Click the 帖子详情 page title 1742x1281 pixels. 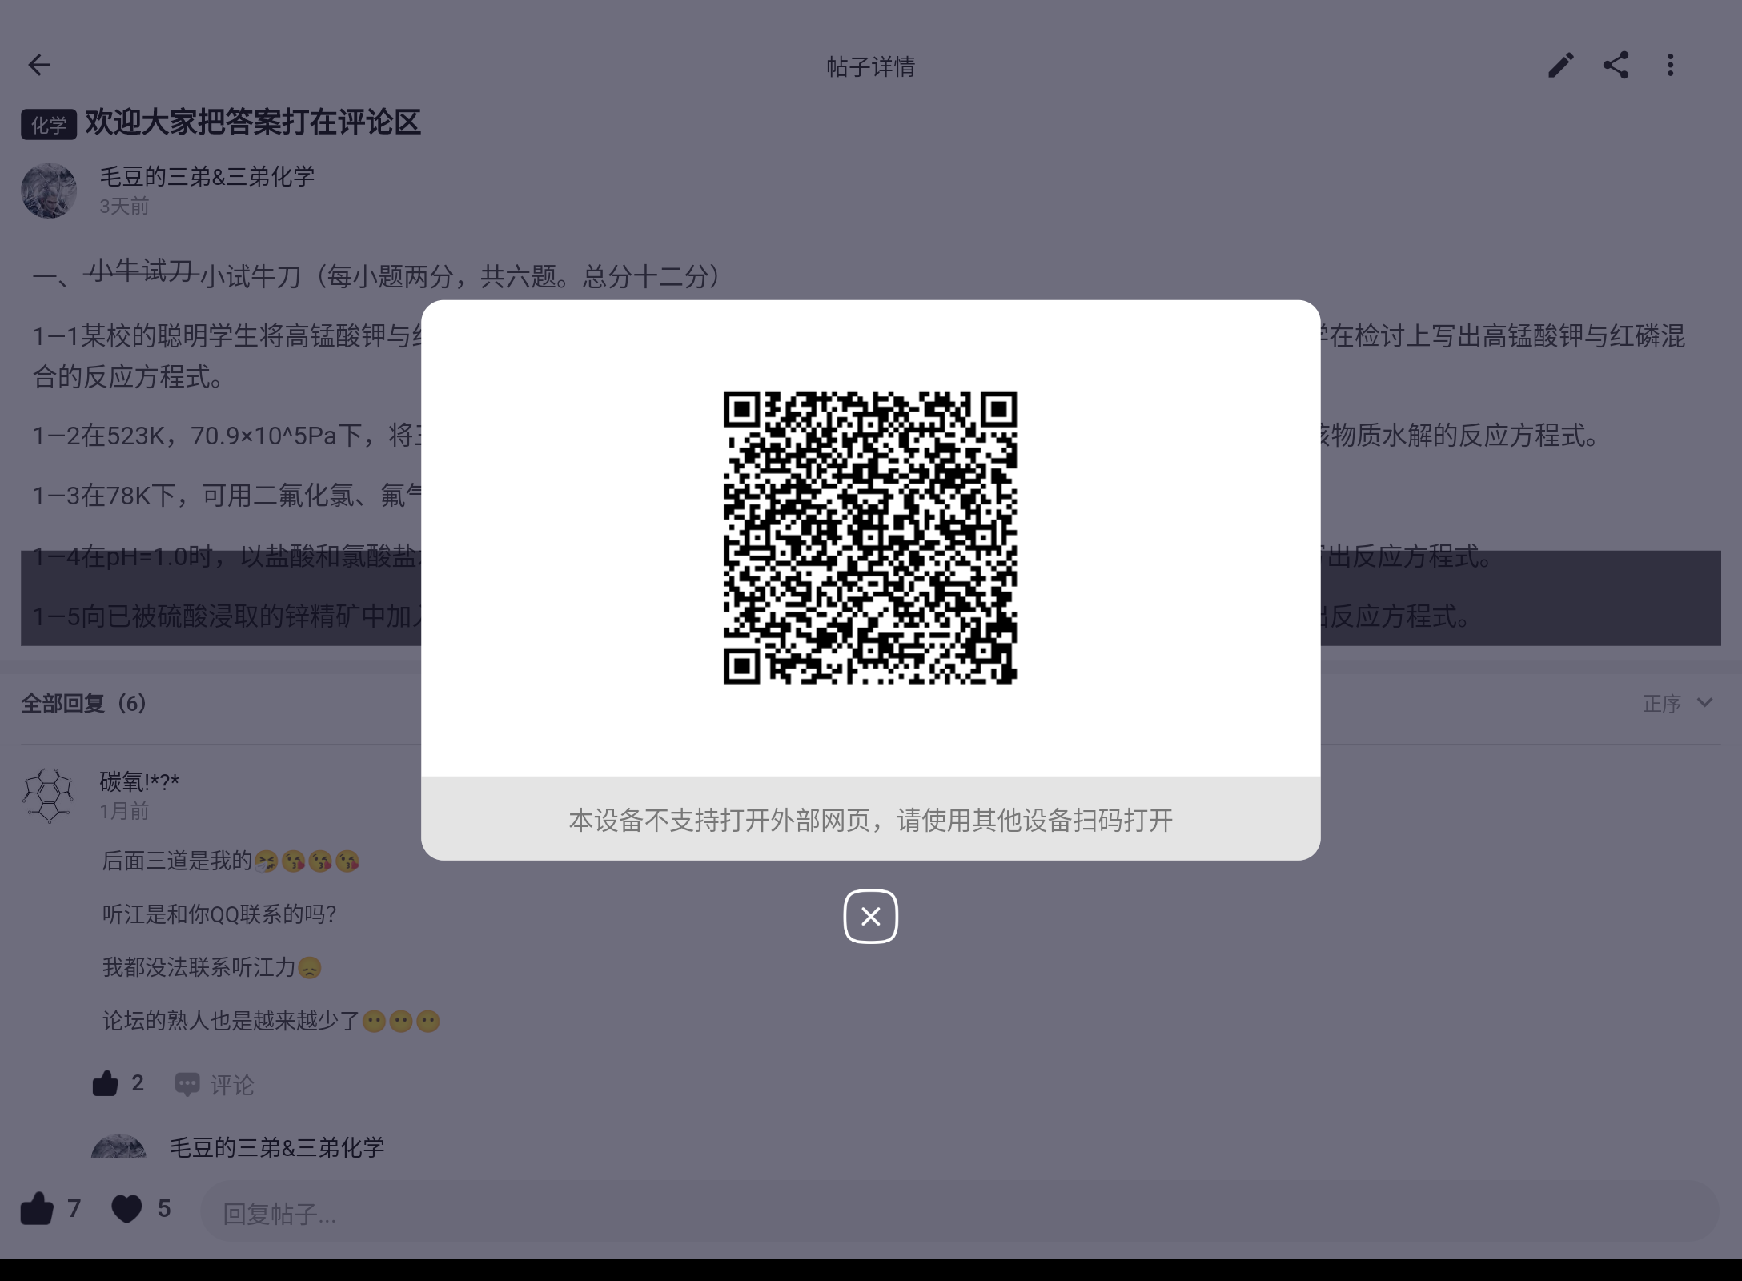[870, 66]
